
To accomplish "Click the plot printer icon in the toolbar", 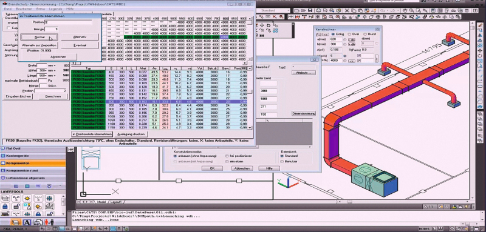I will point(318,10).
